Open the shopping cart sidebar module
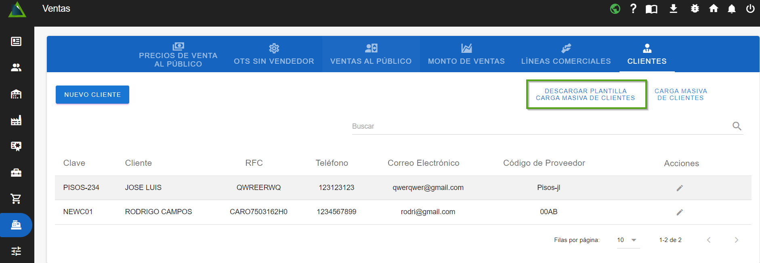Image resolution: width=760 pixels, height=263 pixels. point(16,198)
